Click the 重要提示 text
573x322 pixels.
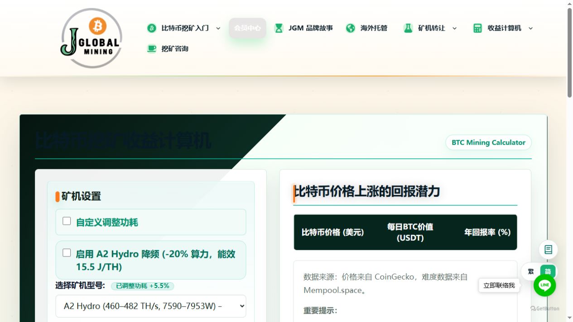coord(320,310)
